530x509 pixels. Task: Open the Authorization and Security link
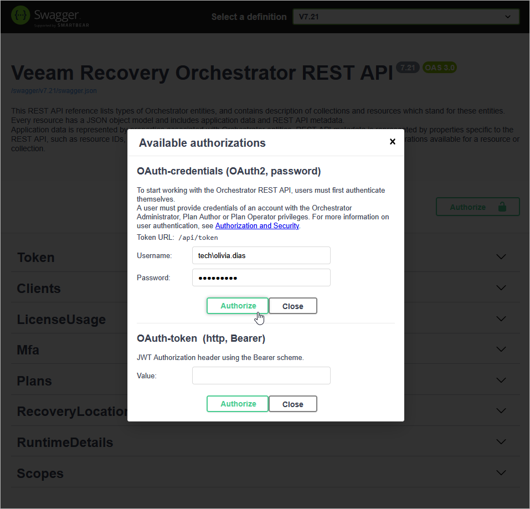point(257,225)
